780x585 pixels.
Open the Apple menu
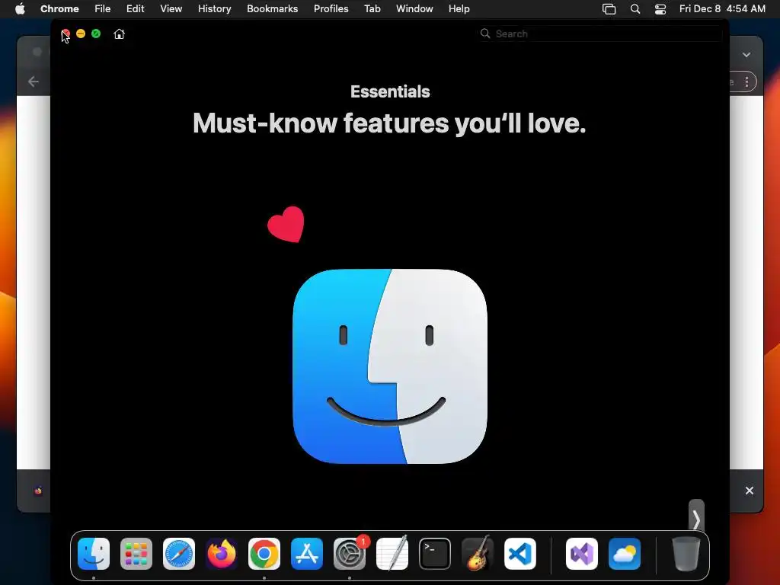coord(20,9)
